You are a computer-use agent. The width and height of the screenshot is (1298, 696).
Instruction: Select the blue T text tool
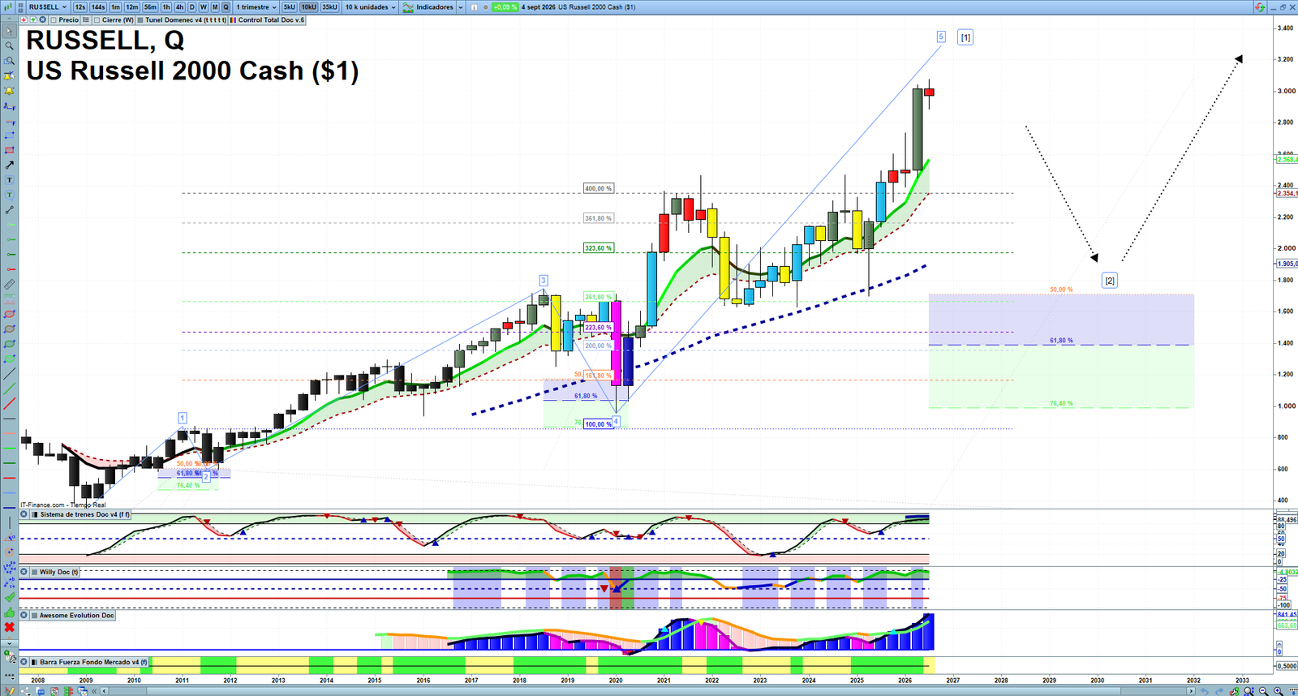click(10, 180)
